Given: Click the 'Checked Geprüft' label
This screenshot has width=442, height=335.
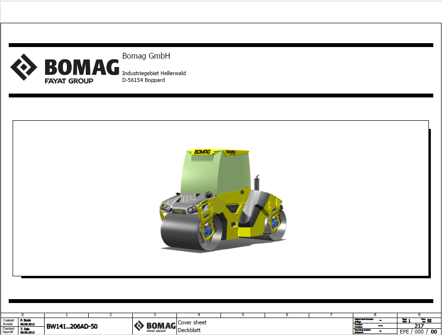Looking at the screenshot, I should (x=8, y=330).
